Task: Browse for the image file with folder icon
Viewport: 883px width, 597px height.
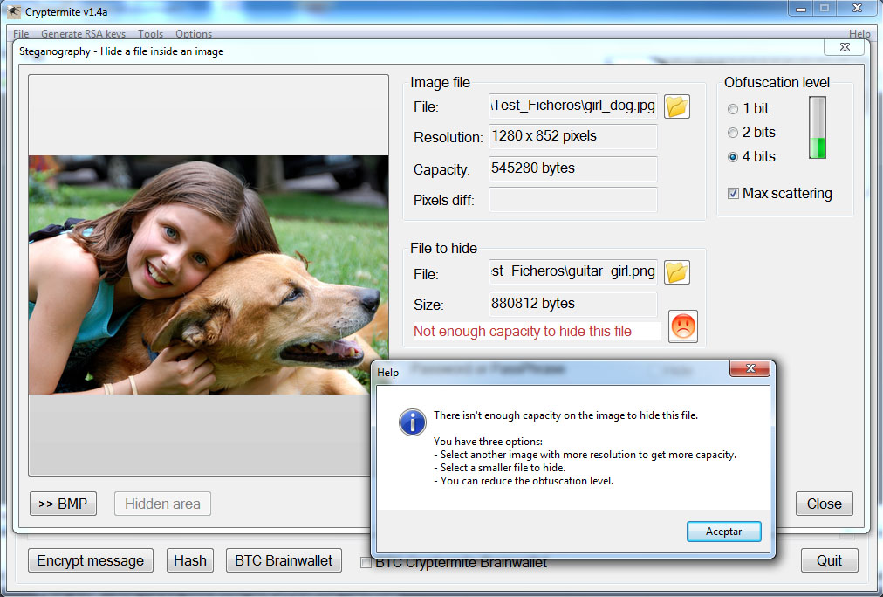Action: [x=677, y=106]
